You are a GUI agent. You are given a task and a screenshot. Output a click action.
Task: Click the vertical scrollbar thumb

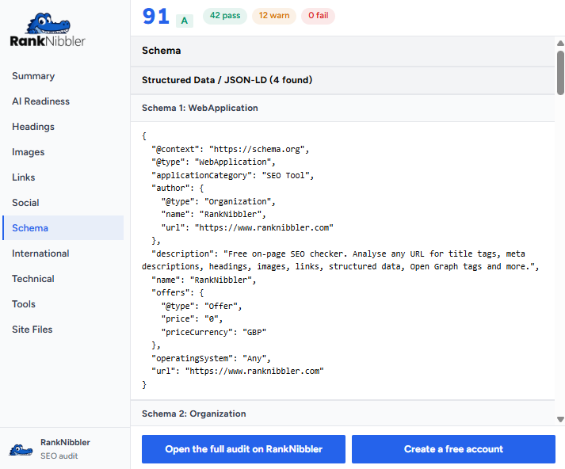pos(560,73)
